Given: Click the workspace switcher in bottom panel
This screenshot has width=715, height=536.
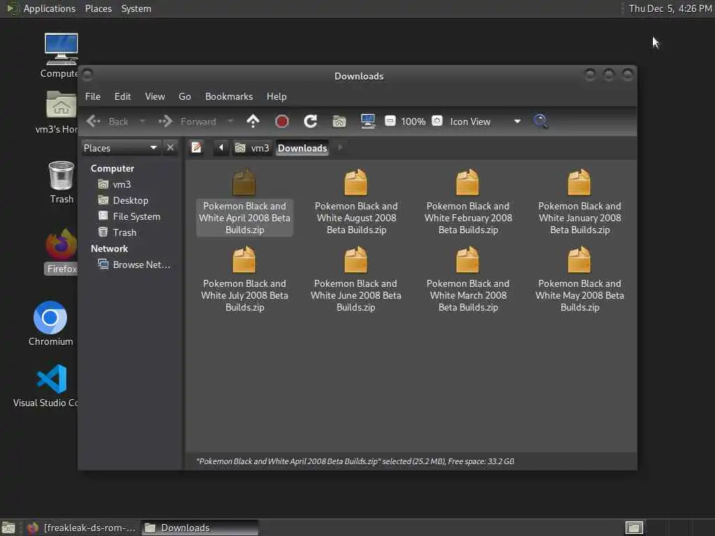Looking at the screenshot, I should [x=634, y=528].
